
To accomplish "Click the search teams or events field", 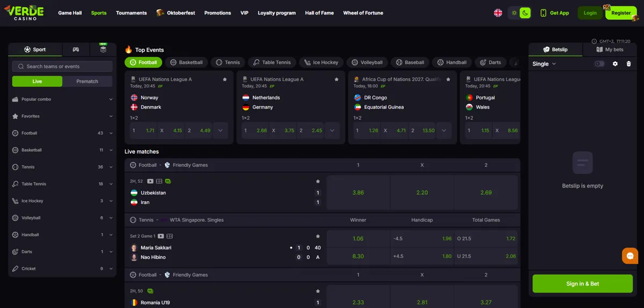I will 62,67.
